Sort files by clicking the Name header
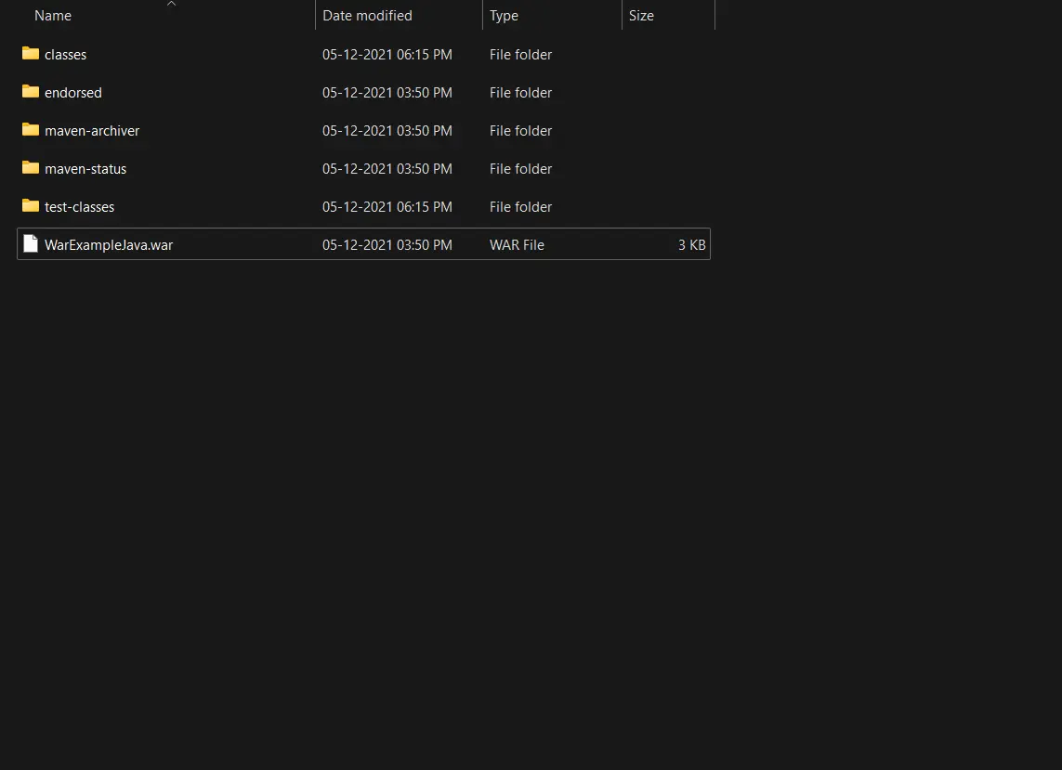Viewport: 1062px width, 770px height. pos(52,15)
